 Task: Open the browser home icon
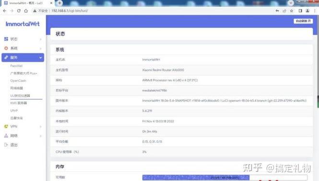26,11
